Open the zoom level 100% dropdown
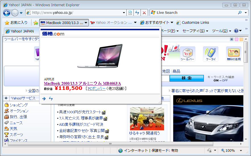Viewport: 251px width, 156px height. pyautogui.click(x=241, y=151)
